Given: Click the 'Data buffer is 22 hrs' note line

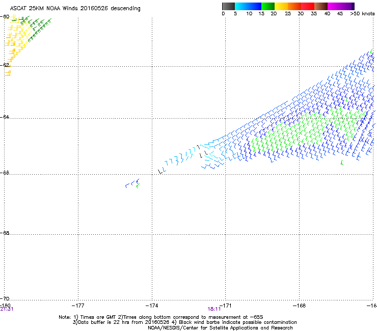Looking at the screenshot, I should [184, 322].
